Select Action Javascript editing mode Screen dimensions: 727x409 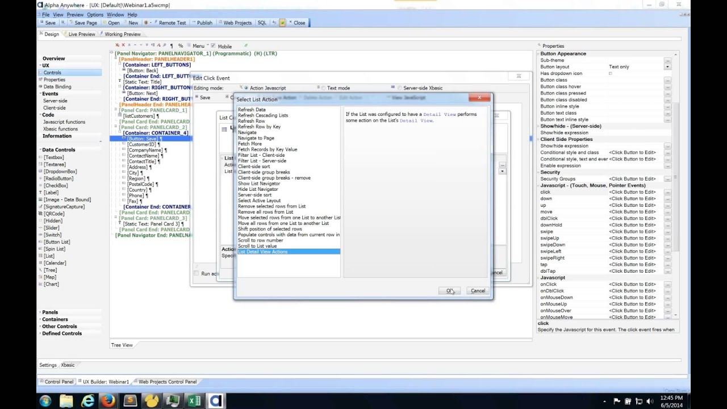(246, 88)
